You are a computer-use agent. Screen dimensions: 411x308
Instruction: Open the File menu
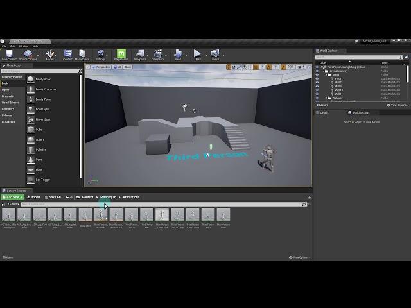pyautogui.click(x=4, y=46)
